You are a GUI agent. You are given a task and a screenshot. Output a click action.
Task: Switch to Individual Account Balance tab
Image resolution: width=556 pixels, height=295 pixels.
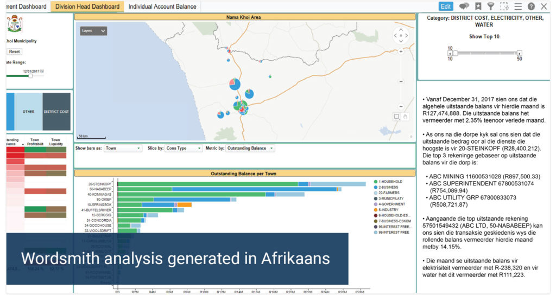pyautogui.click(x=162, y=7)
